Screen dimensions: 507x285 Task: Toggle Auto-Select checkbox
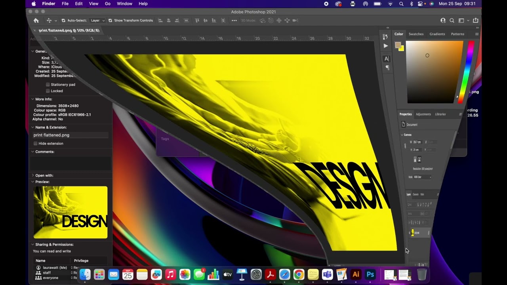63,21
